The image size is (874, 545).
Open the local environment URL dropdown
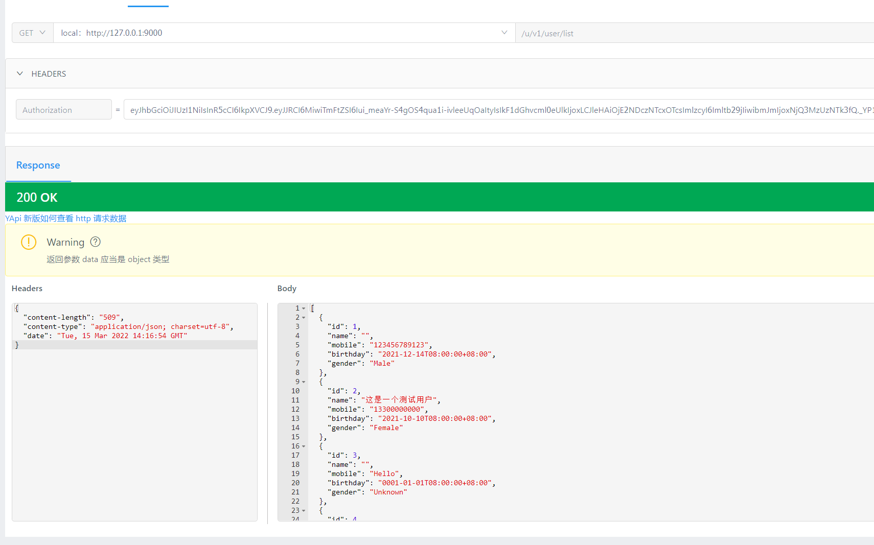284,33
